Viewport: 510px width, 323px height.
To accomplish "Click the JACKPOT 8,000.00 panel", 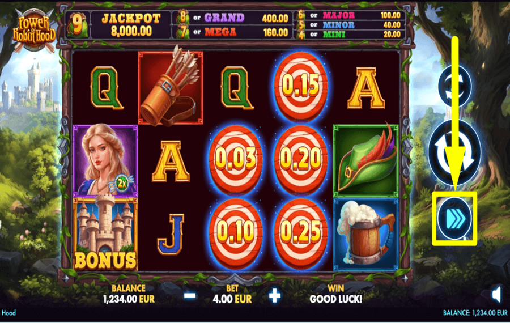I will point(131,25).
